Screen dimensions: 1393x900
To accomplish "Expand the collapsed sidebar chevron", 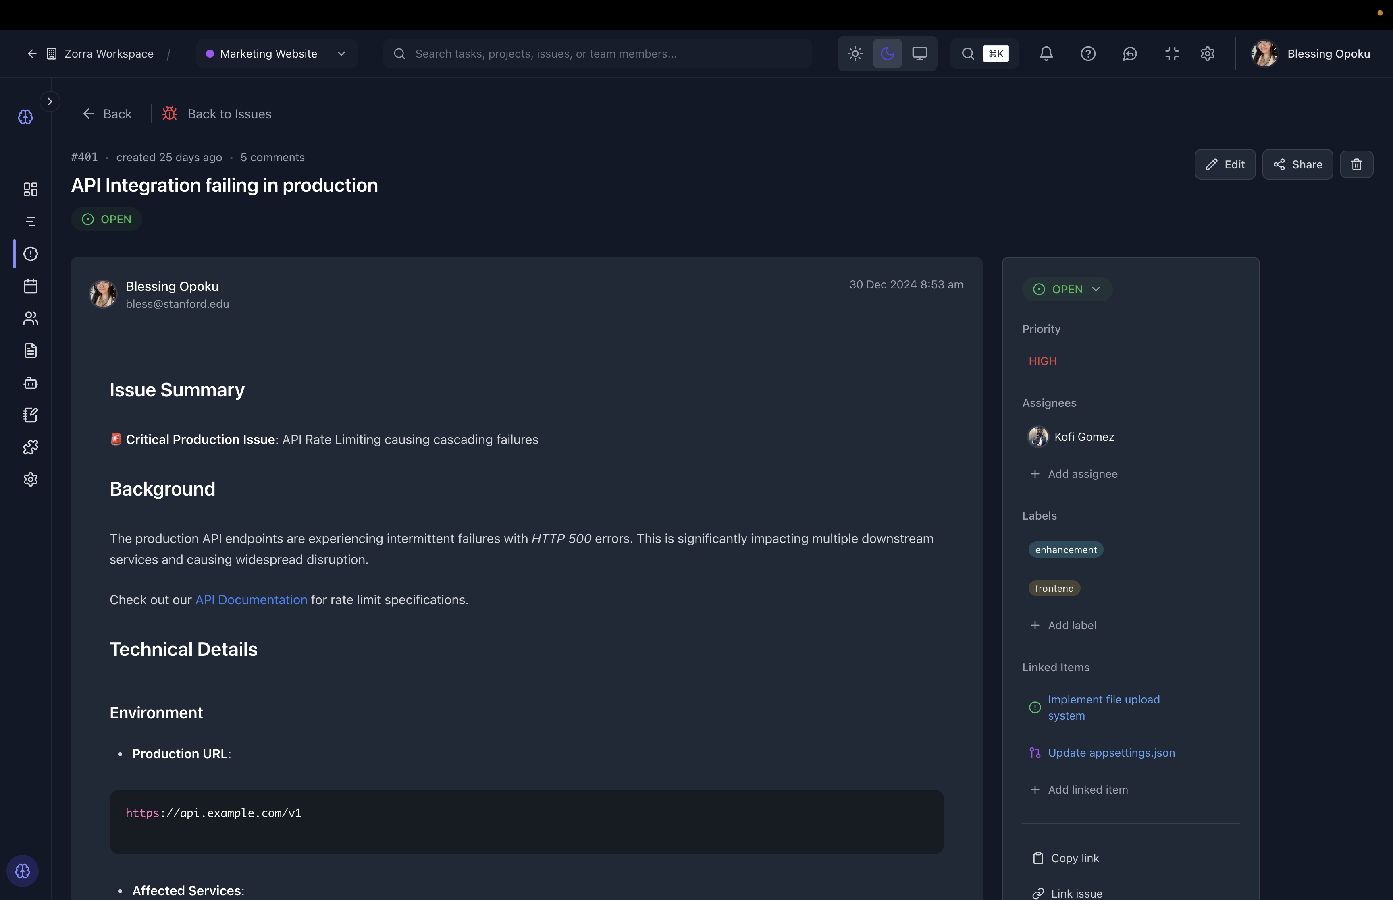I will 50,102.
